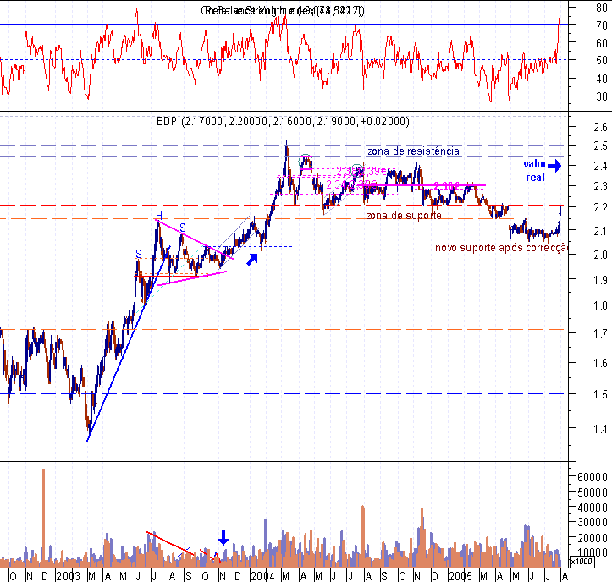The image size is (612, 582).
Task: Click the 80 level on the RSI scale
Action: 602,8
